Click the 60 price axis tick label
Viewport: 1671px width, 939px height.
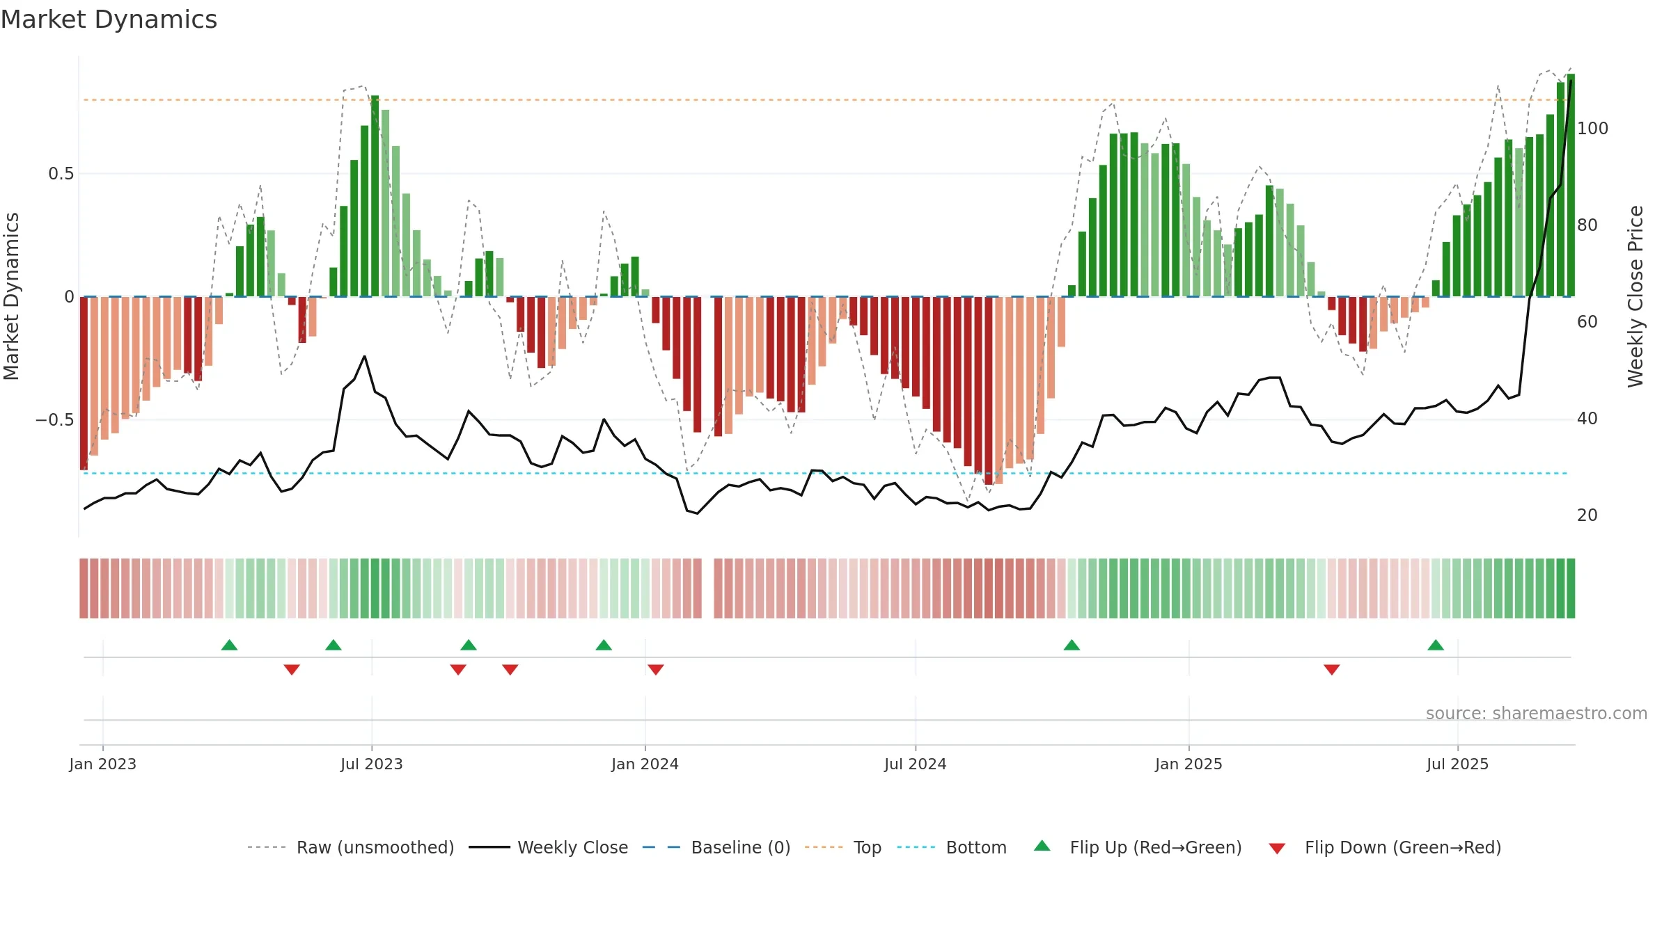pos(1587,322)
